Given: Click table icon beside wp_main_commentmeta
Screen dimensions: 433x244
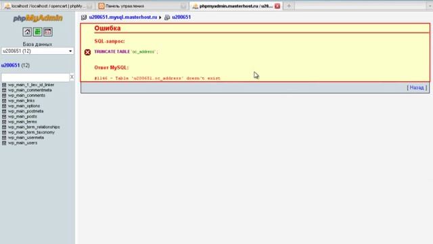Looking at the screenshot, I should coord(4,90).
